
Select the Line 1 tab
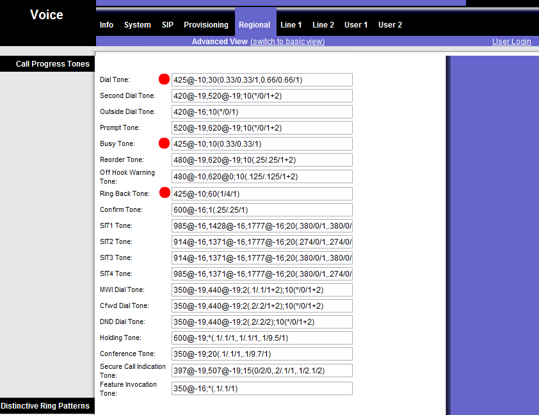[x=291, y=25]
